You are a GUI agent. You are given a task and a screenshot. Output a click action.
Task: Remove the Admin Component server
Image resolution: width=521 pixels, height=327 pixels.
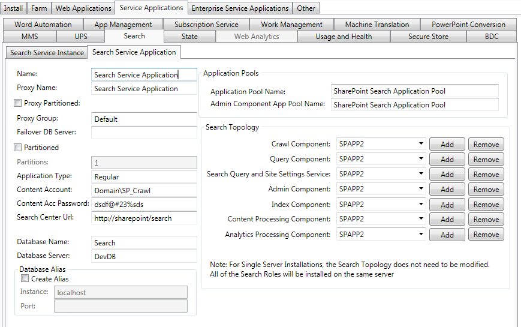click(486, 190)
